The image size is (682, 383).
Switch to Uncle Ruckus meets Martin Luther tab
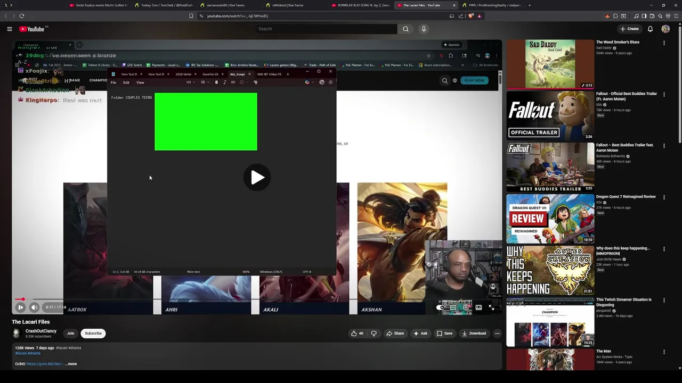(x=99, y=5)
